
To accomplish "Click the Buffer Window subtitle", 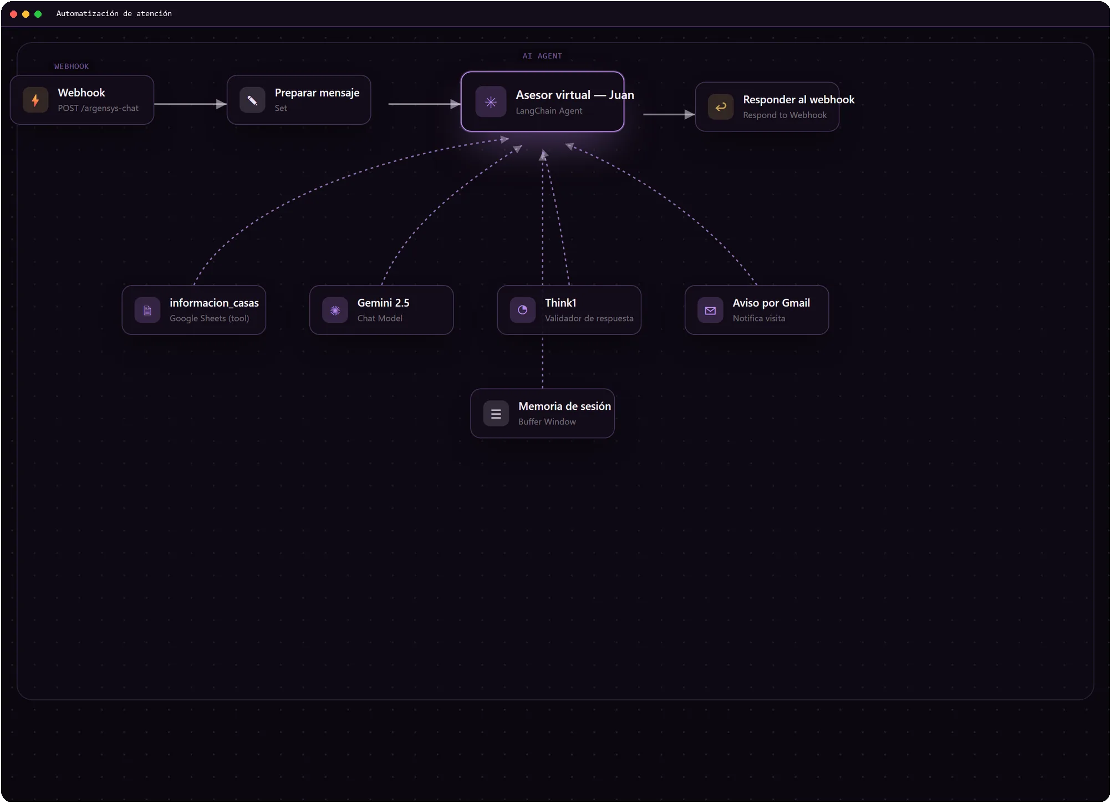I will (x=547, y=421).
